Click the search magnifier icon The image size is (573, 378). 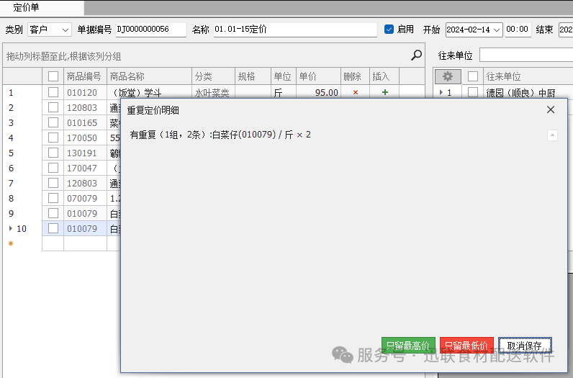(416, 55)
